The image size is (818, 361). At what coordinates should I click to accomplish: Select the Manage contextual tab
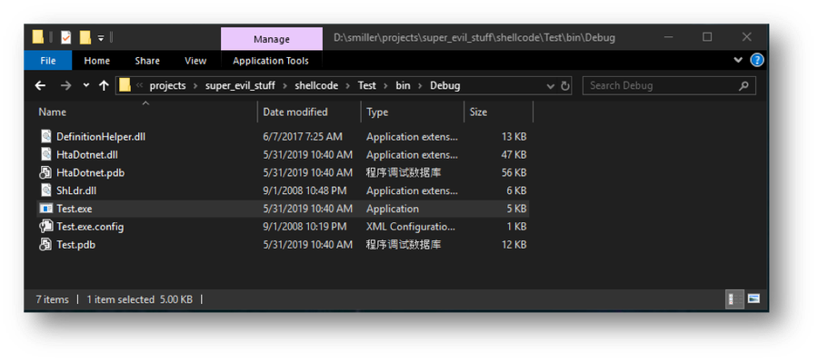click(272, 39)
